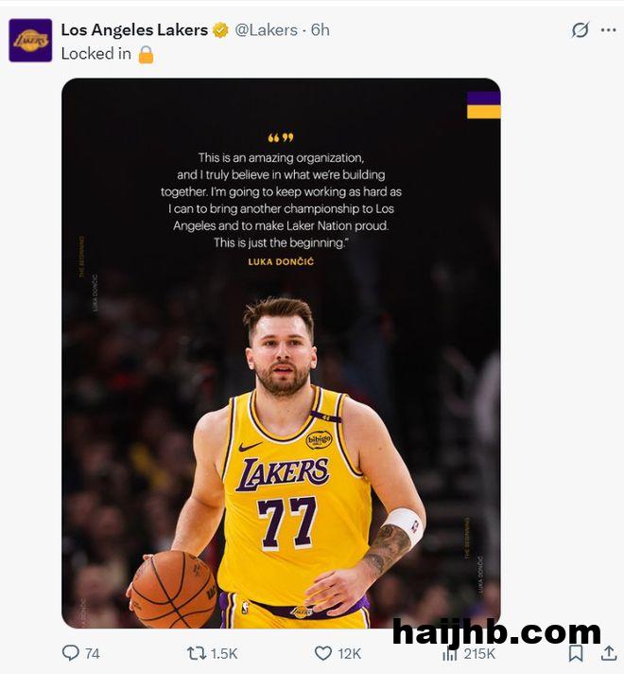Open the three-dot more options menu

point(609,30)
